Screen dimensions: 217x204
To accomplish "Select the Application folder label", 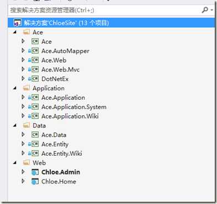I will point(49,88).
